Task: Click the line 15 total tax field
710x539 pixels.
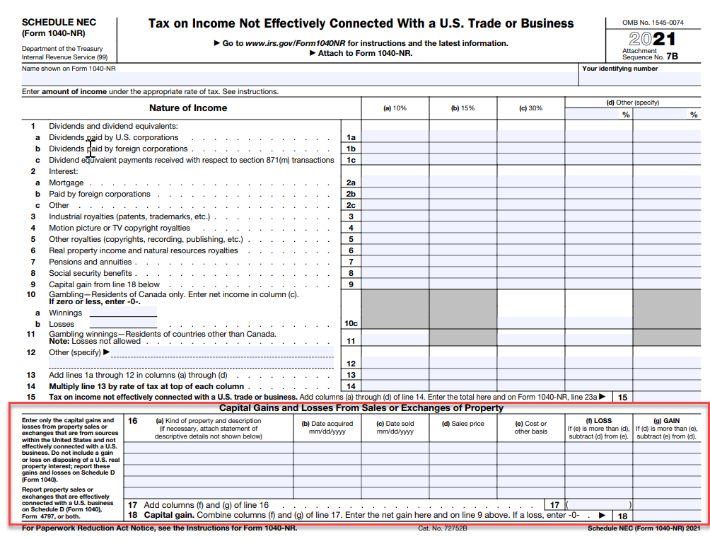Action: 667,397
